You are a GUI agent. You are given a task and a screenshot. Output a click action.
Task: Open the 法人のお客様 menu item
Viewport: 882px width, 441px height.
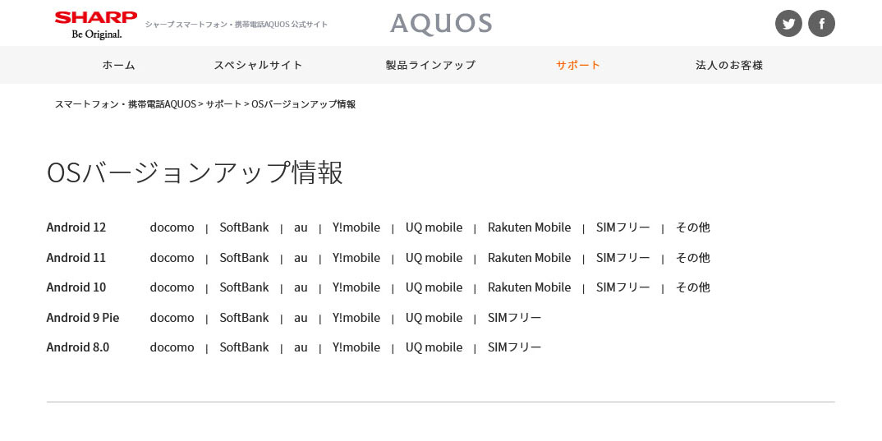point(729,65)
